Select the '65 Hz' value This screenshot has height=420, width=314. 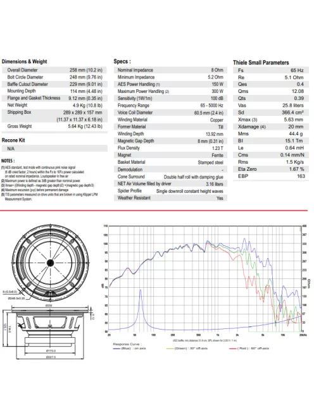tap(297, 70)
